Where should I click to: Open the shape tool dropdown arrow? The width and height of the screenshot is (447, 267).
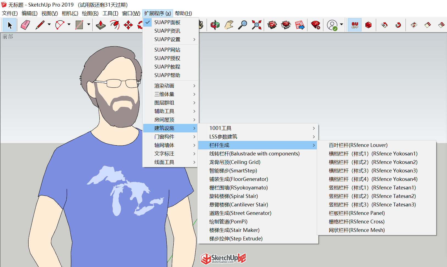(x=89, y=24)
